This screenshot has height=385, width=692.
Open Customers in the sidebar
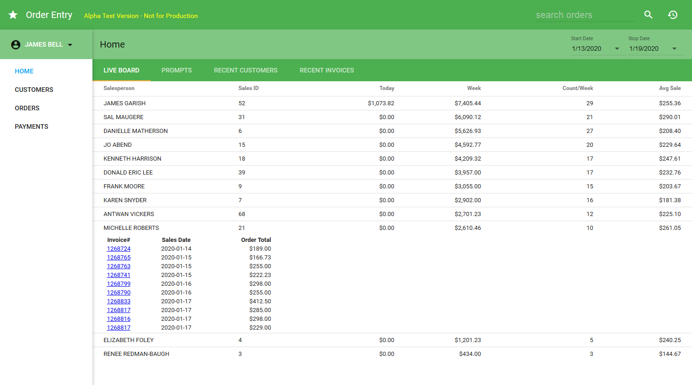point(34,90)
